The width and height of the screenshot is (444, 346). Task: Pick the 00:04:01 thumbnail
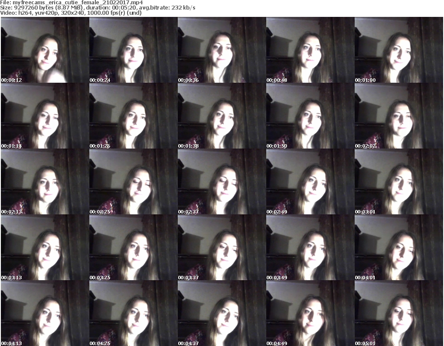(x=399, y=247)
